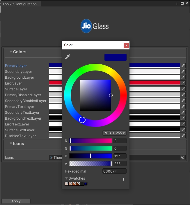
Task: Use eyedropper for BackgroundLayer color
Action: (183, 77)
